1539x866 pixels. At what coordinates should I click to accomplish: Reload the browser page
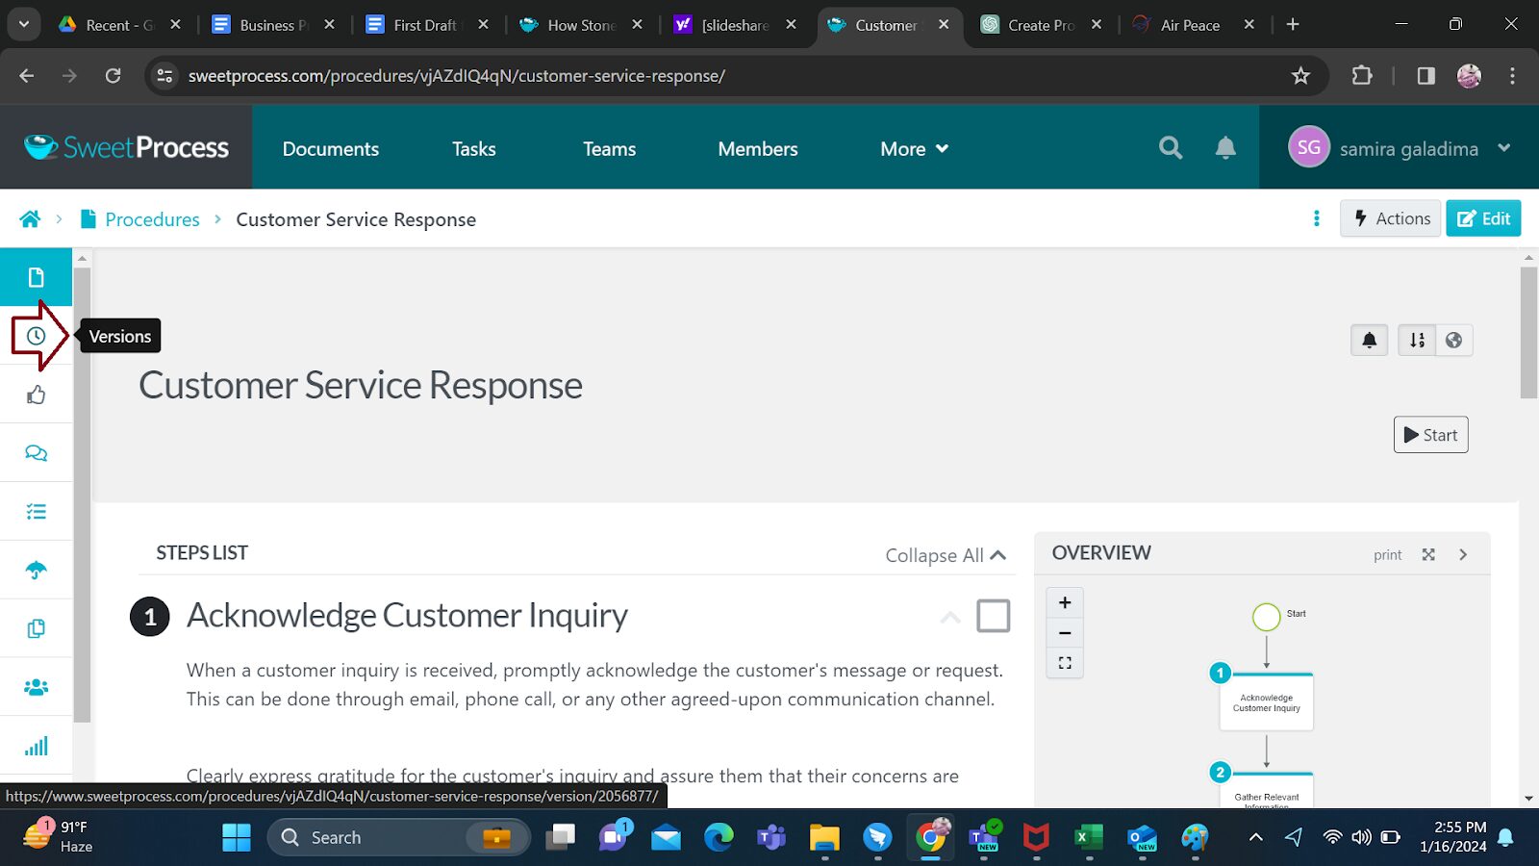click(x=113, y=76)
